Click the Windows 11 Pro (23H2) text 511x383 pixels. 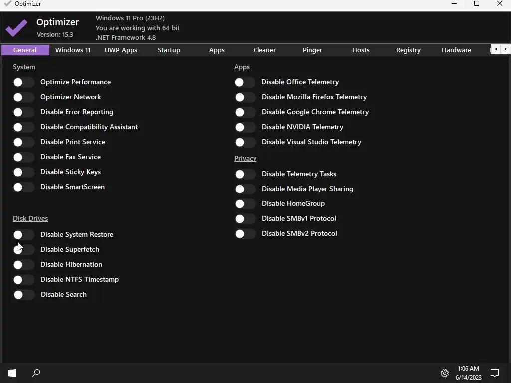tap(130, 18)
